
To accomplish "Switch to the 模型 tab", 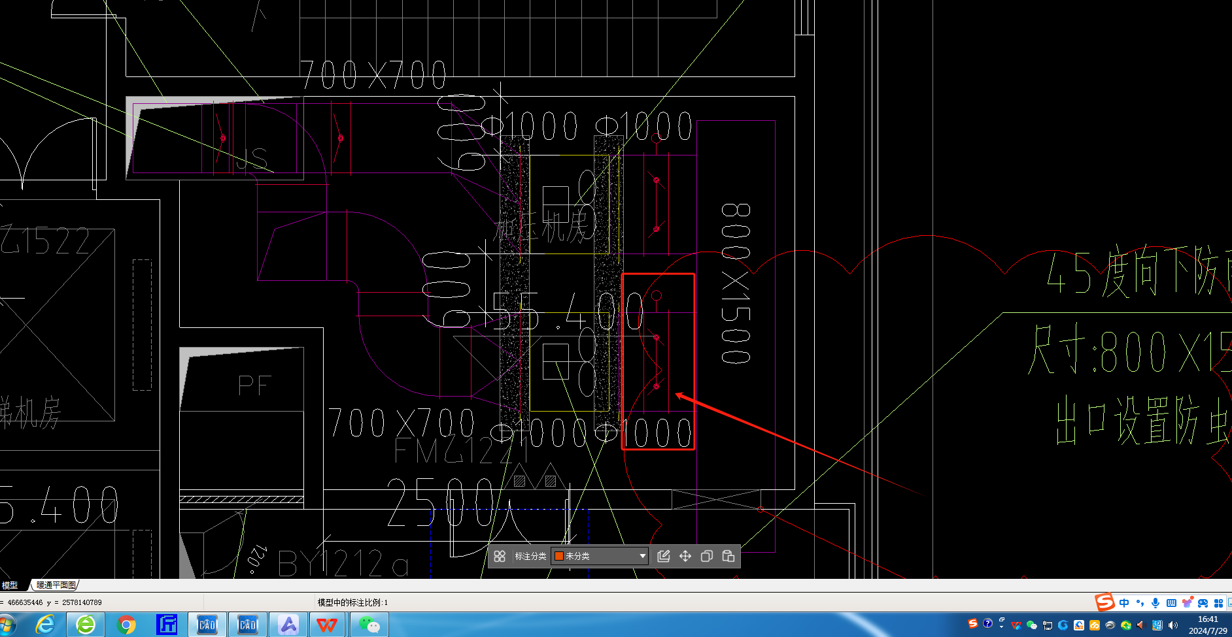I will click(x=10, y=585).
